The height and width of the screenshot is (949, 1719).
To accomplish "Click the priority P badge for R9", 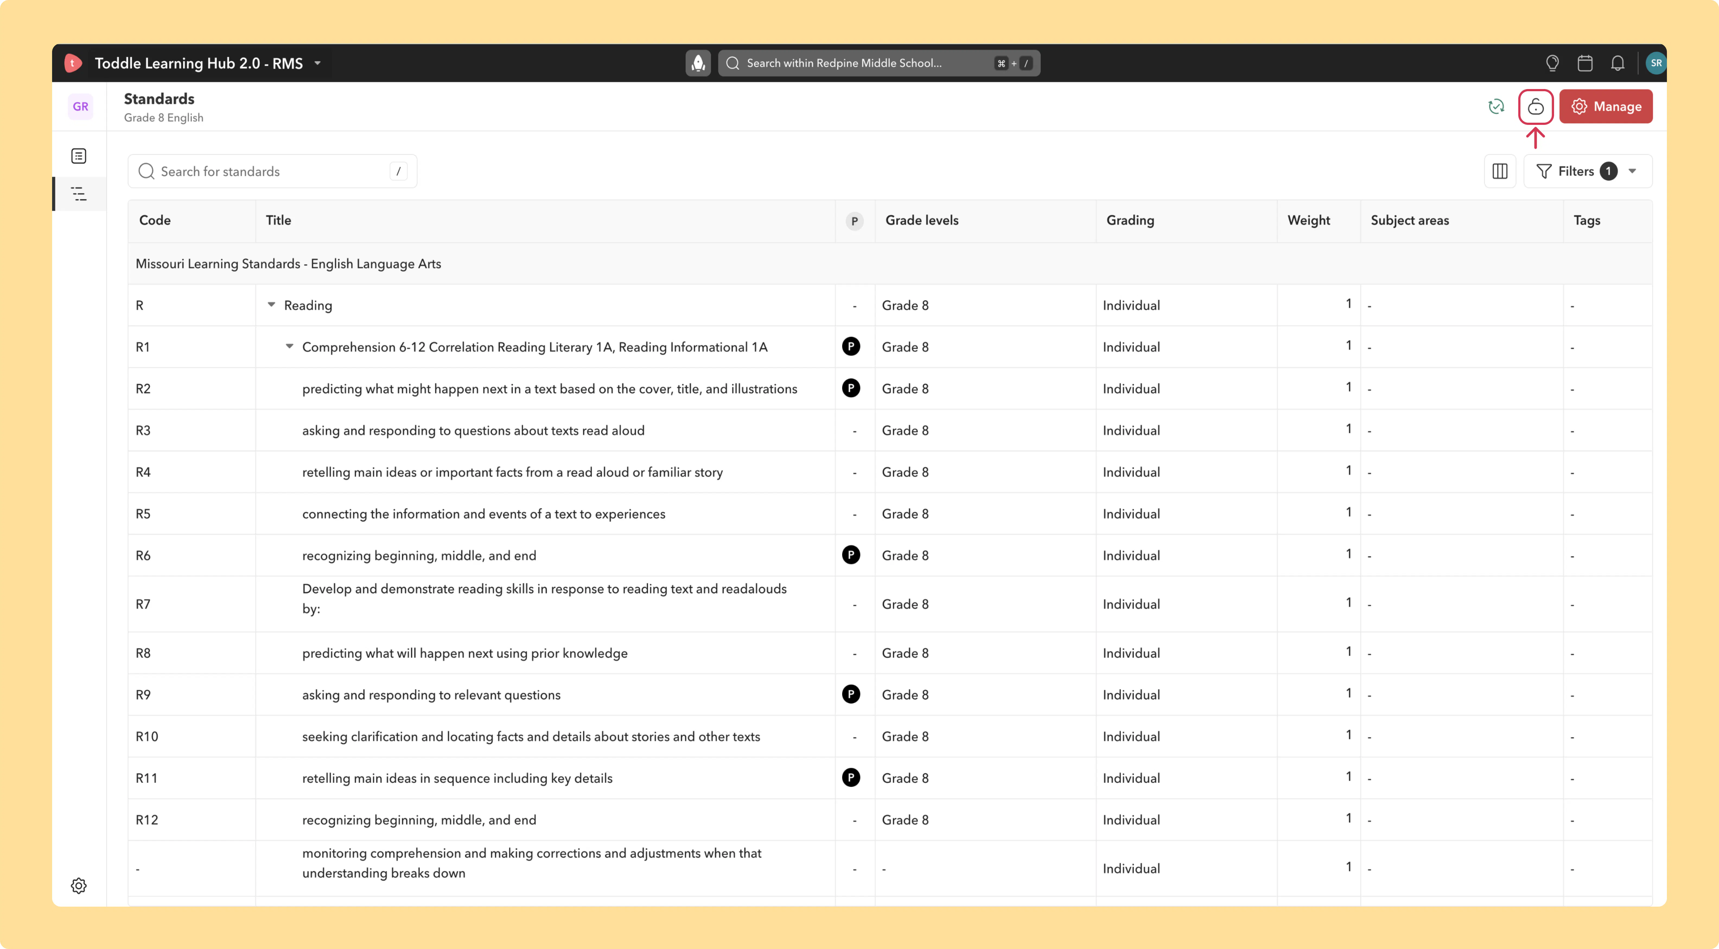I will [x=851, y=694].
